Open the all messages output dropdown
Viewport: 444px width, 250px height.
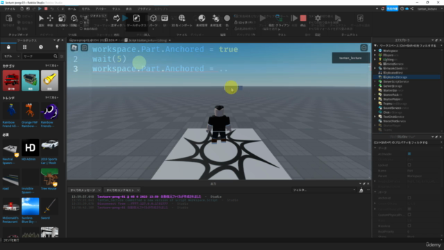(85, 190)
